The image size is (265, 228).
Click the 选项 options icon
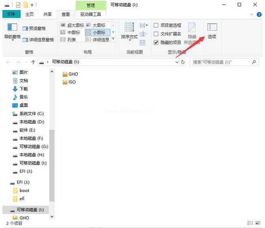click(x=212, y=31)
